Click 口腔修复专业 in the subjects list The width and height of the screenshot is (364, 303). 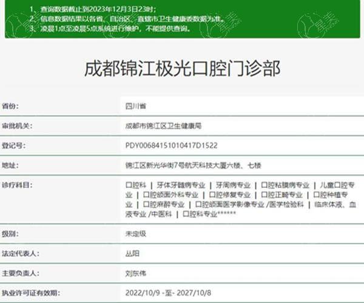230,195
